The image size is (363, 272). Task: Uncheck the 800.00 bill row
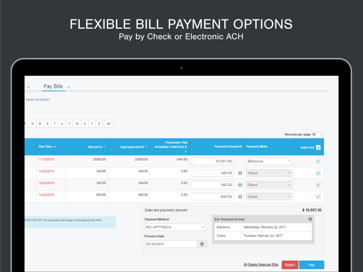(318, 196)
